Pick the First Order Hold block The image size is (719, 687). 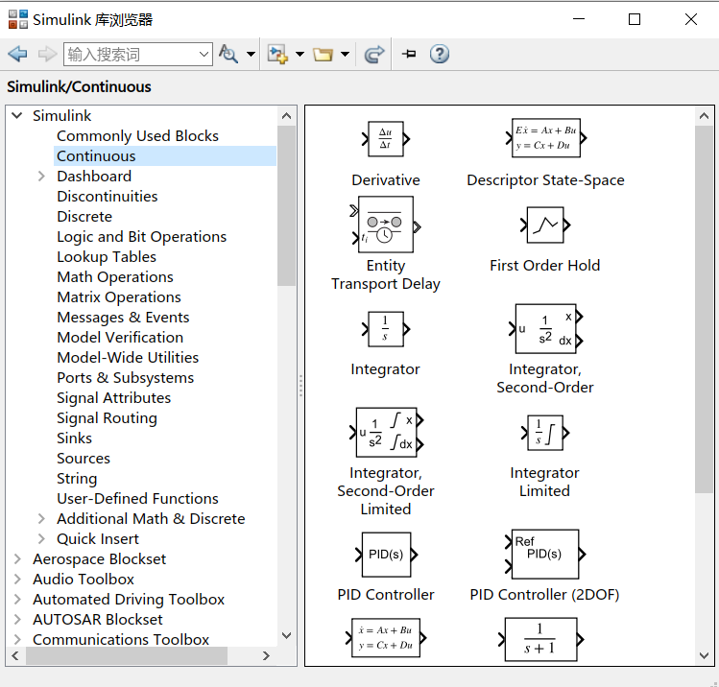click(x=544, y=226)
